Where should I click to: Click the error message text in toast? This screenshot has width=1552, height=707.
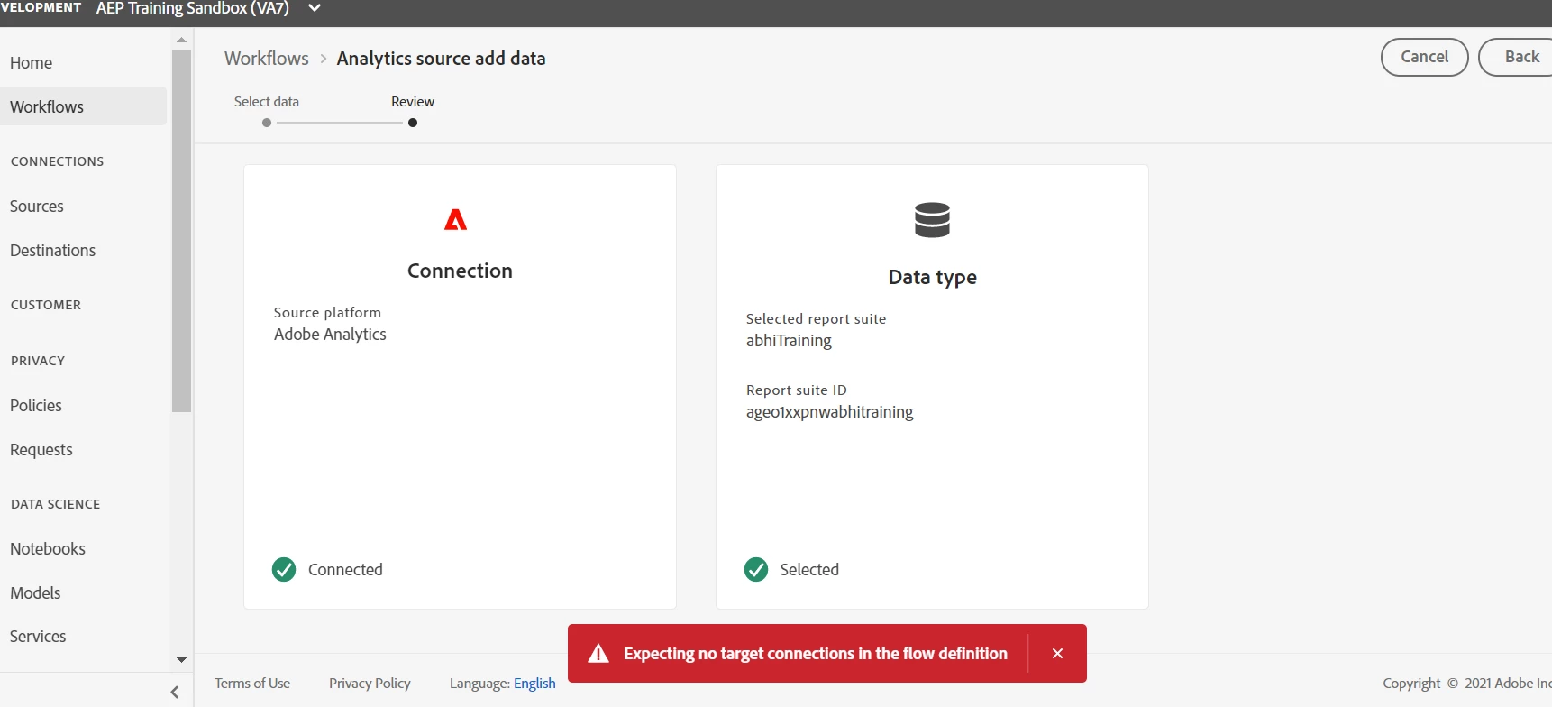pos(816,654)
